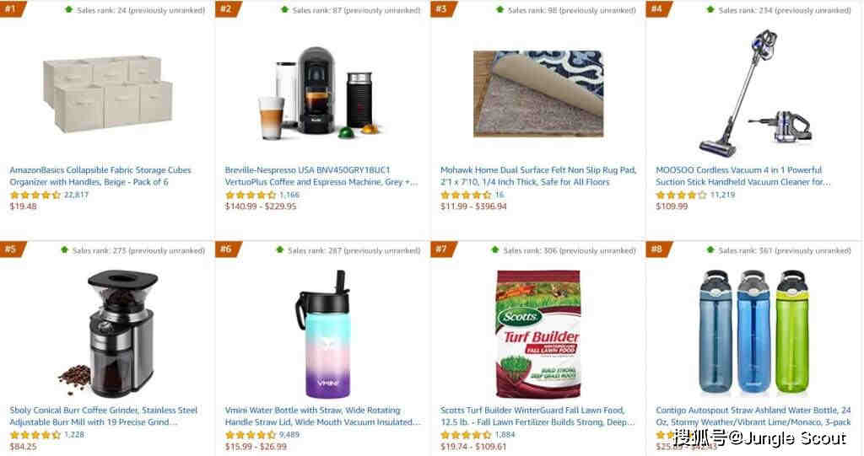
Task: Open Mohawk Home Dual Surface Rug Pad link
Action: pyautogui.click(x=537, y=175)
